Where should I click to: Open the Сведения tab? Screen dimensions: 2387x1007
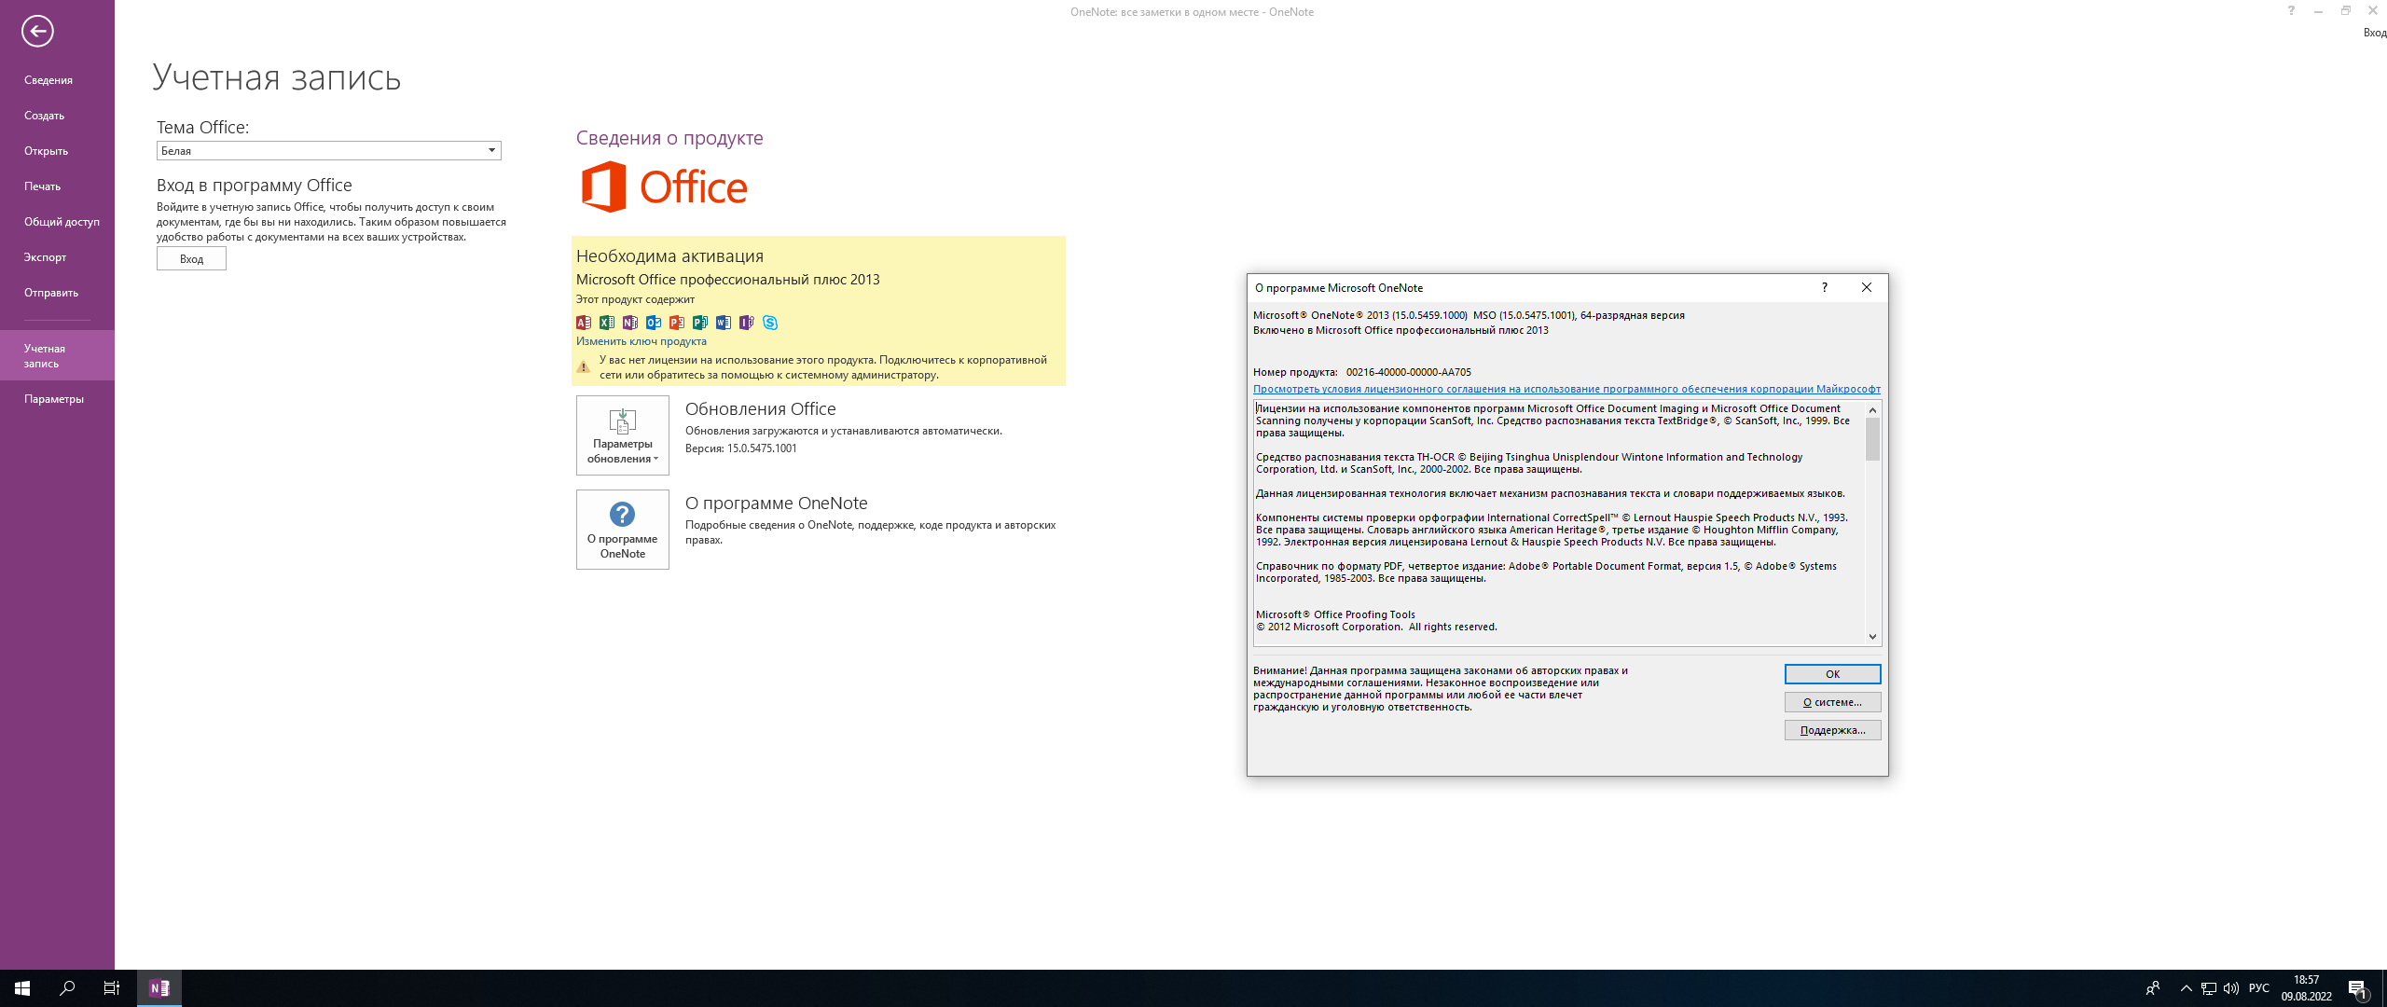[57, 80]
